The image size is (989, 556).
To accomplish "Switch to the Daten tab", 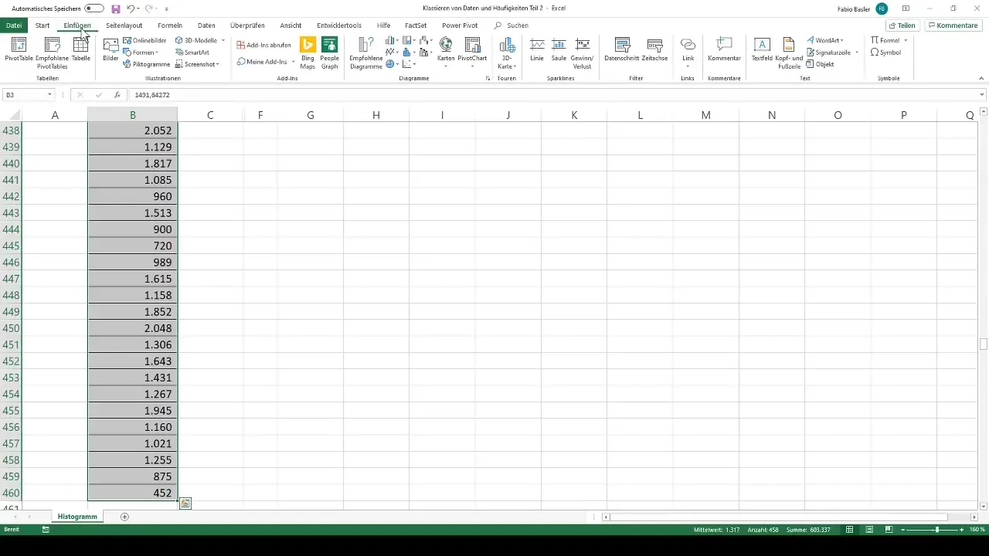I will pyautogui.click(x=206, y=25).
